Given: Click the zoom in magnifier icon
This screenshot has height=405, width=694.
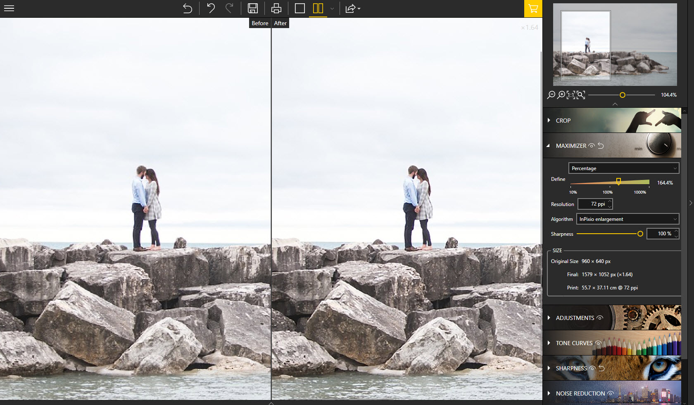Looking at the screenshot, I should pyautogui.click(x=561, y=95).
